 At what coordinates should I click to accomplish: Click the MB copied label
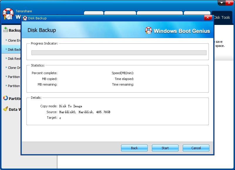point(50,79)
